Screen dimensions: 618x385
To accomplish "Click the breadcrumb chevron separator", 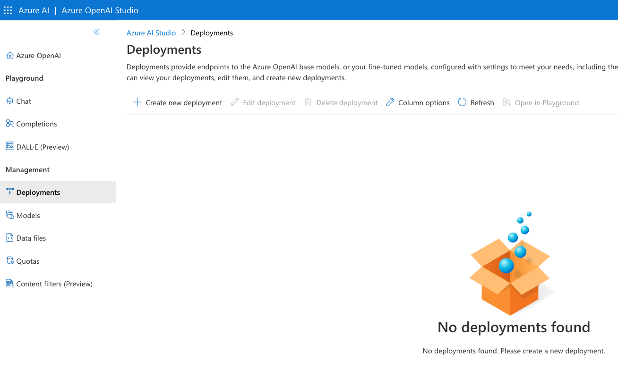I will click(183, 33).
